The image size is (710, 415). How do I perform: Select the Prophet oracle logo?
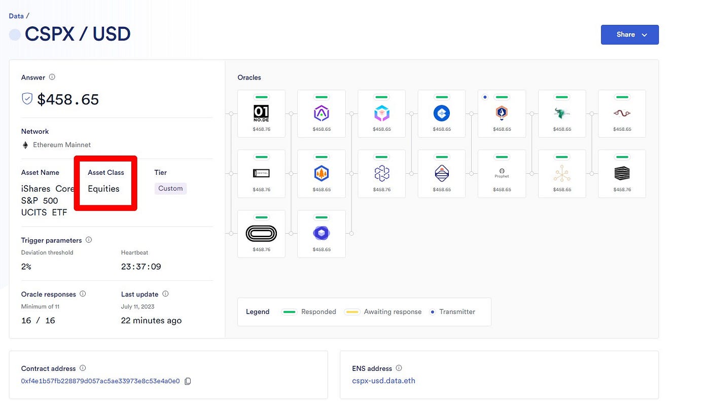tap(502, 173)
